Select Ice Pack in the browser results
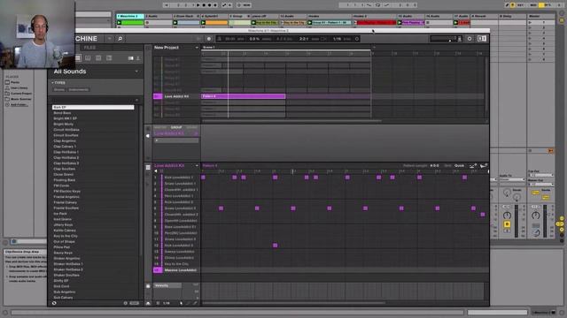This screenshot has width=567, height=318. [60, 214]
